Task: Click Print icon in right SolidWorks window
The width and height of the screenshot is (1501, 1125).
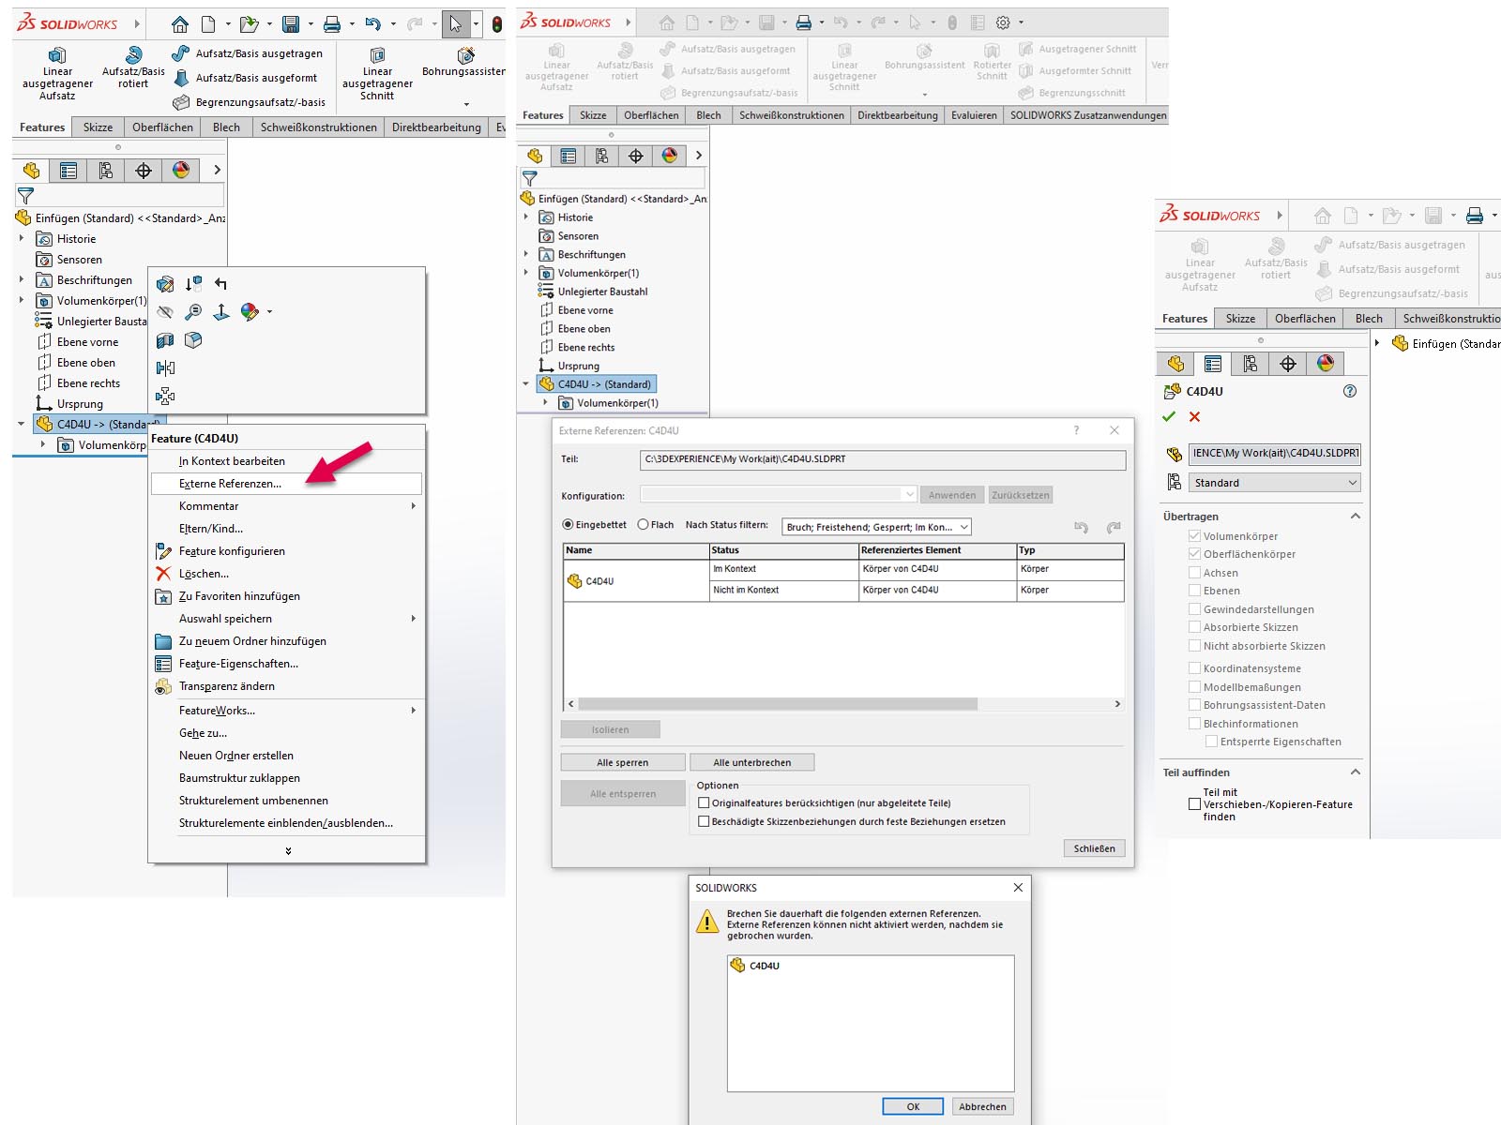Action: 1475,216
